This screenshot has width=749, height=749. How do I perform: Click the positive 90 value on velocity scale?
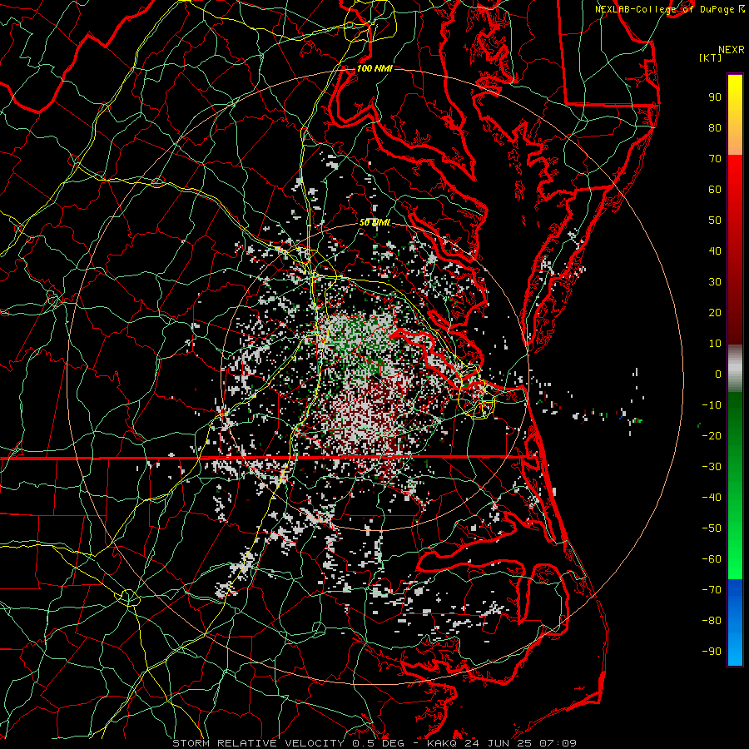click(715, 97)
